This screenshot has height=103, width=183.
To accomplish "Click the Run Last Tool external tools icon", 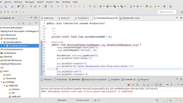I will (122, 6).
